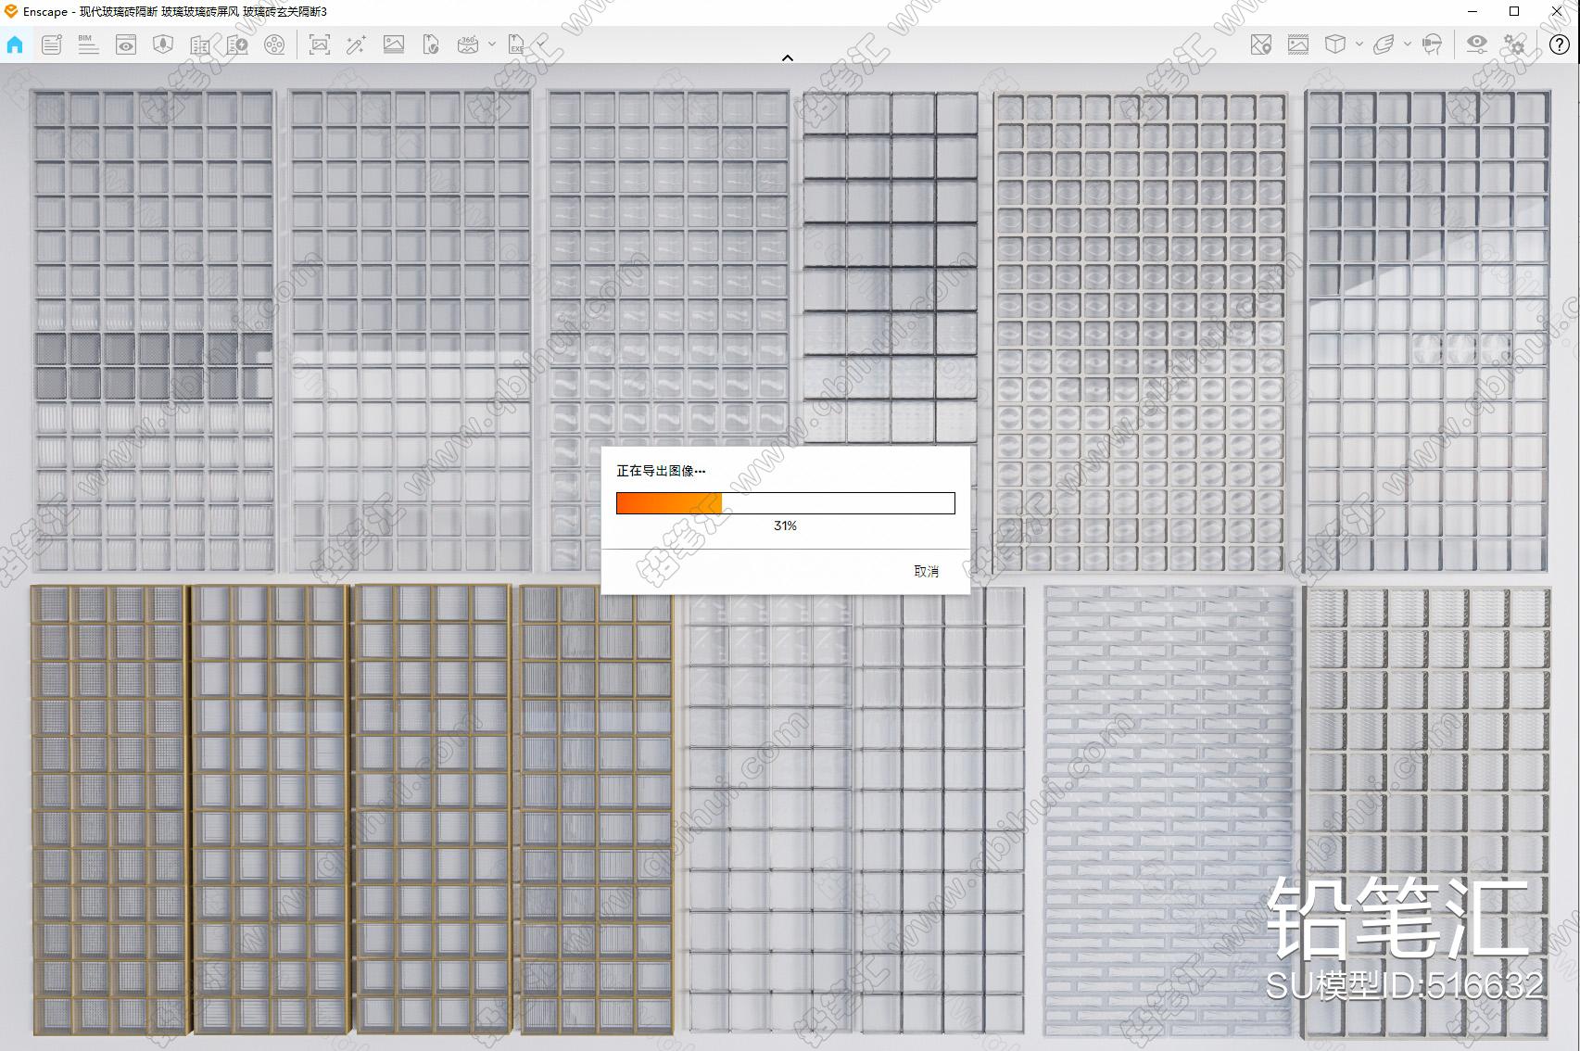The height and width of the screenshot is (1051, 1580).
Task: Open the material library with building icon
Action: [200, 44]
